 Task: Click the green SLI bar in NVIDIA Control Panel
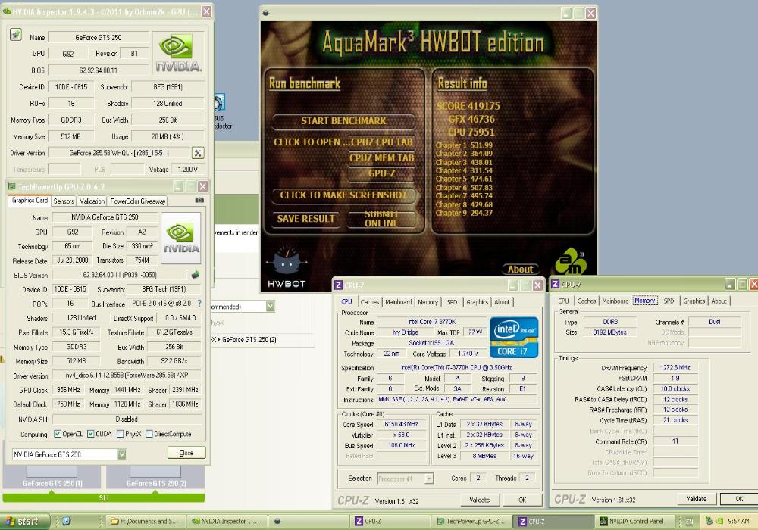(x=103, y=497)
